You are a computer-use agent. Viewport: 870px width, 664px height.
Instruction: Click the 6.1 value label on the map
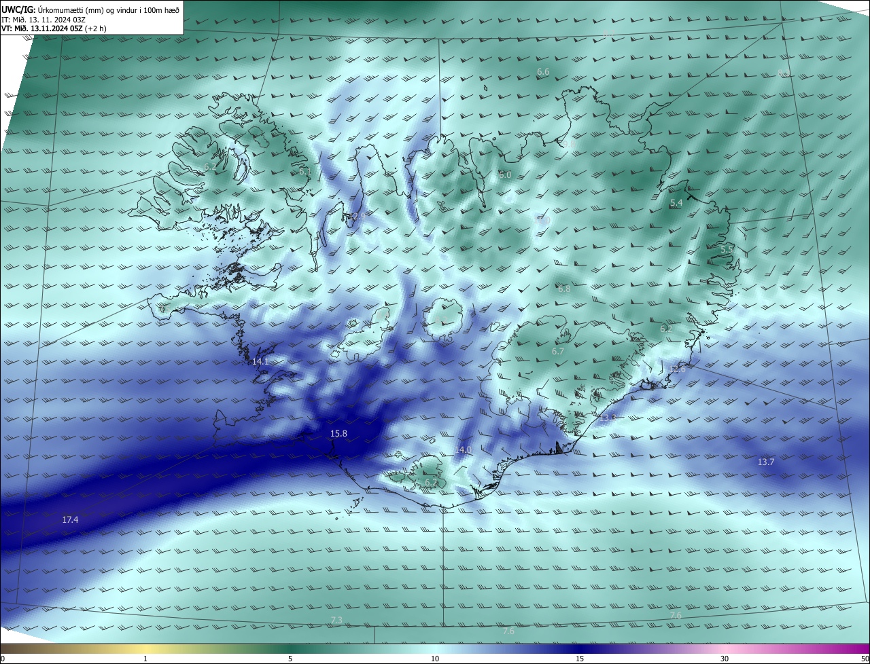[x=305, y=172]
